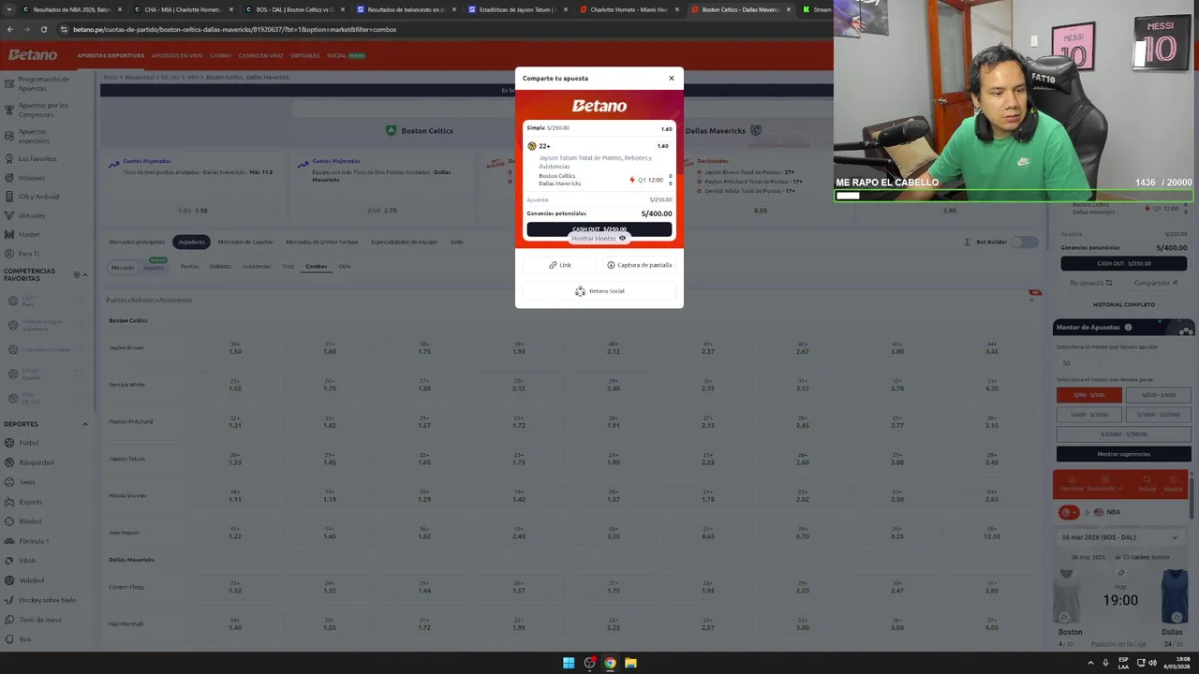Click Voleibol sport icon
Image resolution: width=1199 pixels, height=674 pixels.
click(9, 580)
